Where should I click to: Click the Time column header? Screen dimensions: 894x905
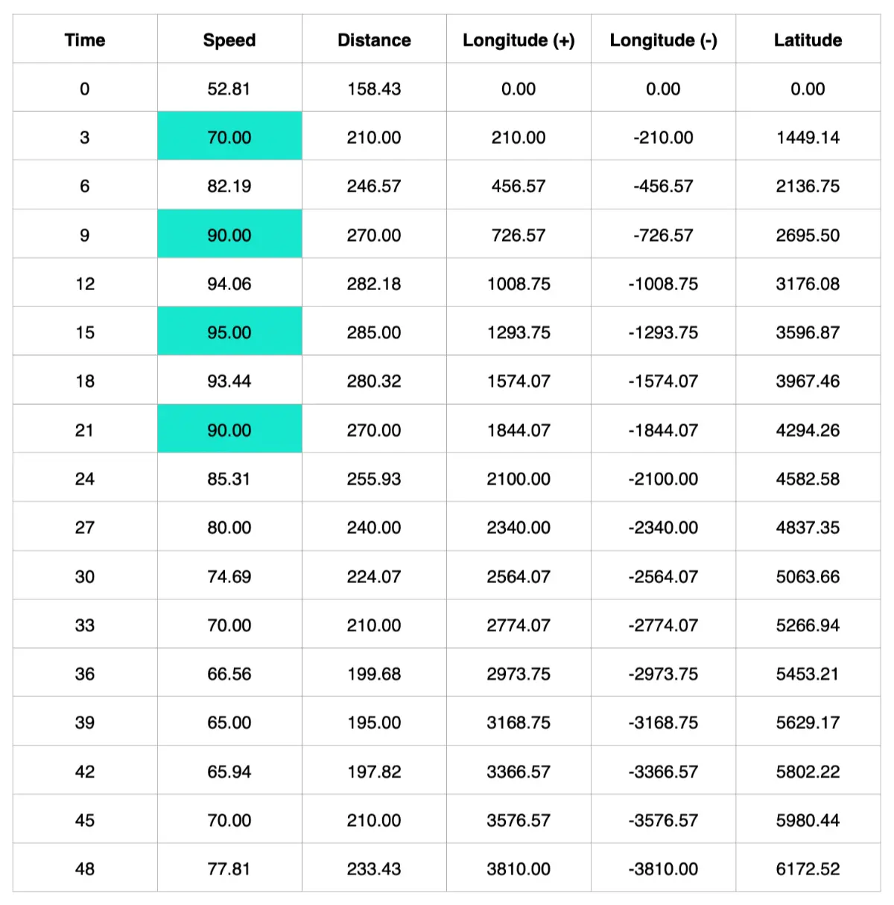point(85,40)
